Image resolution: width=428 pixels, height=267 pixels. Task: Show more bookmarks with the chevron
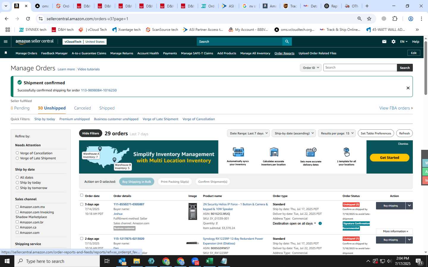[x=417, y=30]
